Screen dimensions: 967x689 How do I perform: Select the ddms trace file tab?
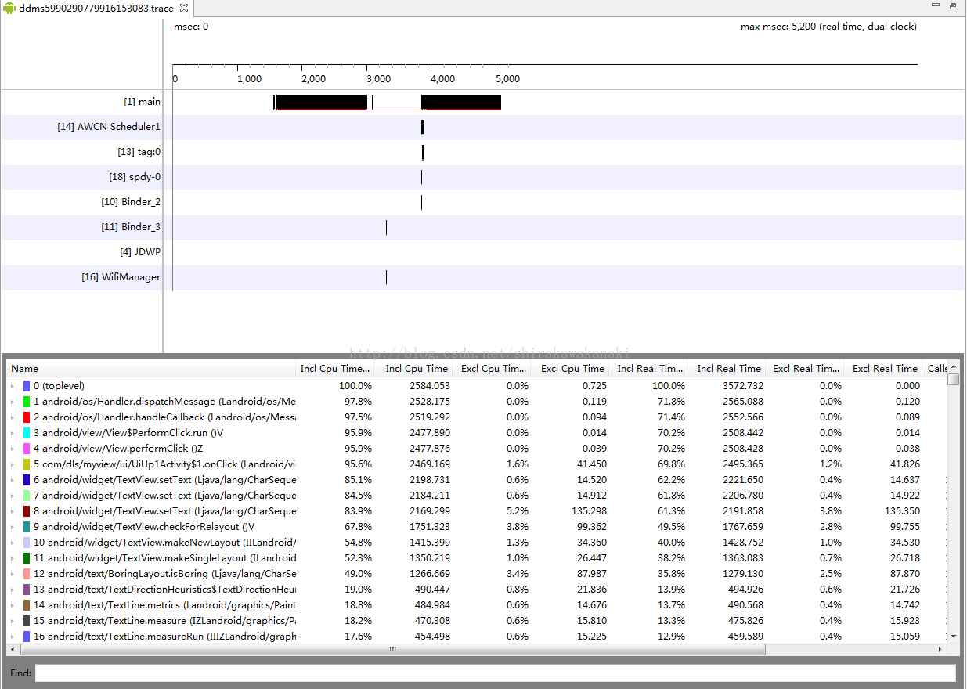tap(96, 9)
